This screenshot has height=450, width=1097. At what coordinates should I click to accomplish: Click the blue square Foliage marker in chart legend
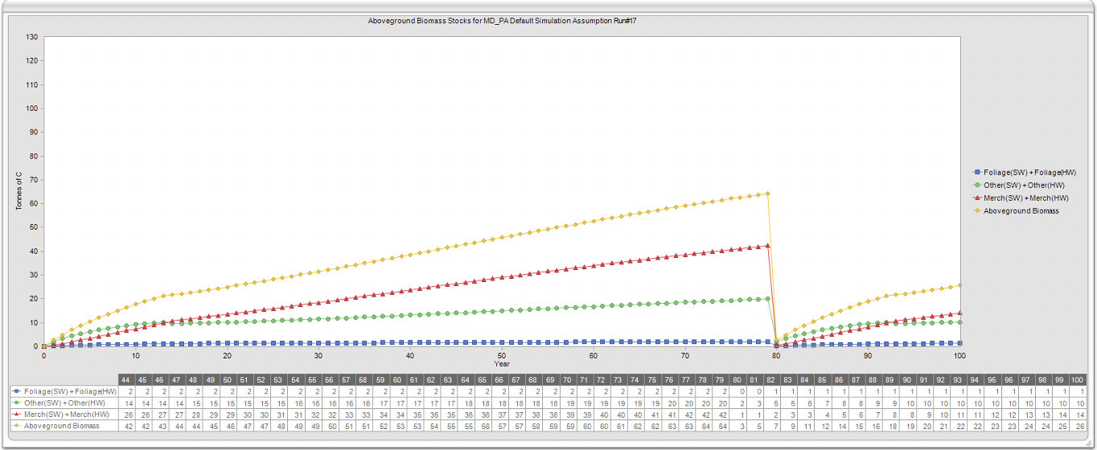[x=977, y=172]
